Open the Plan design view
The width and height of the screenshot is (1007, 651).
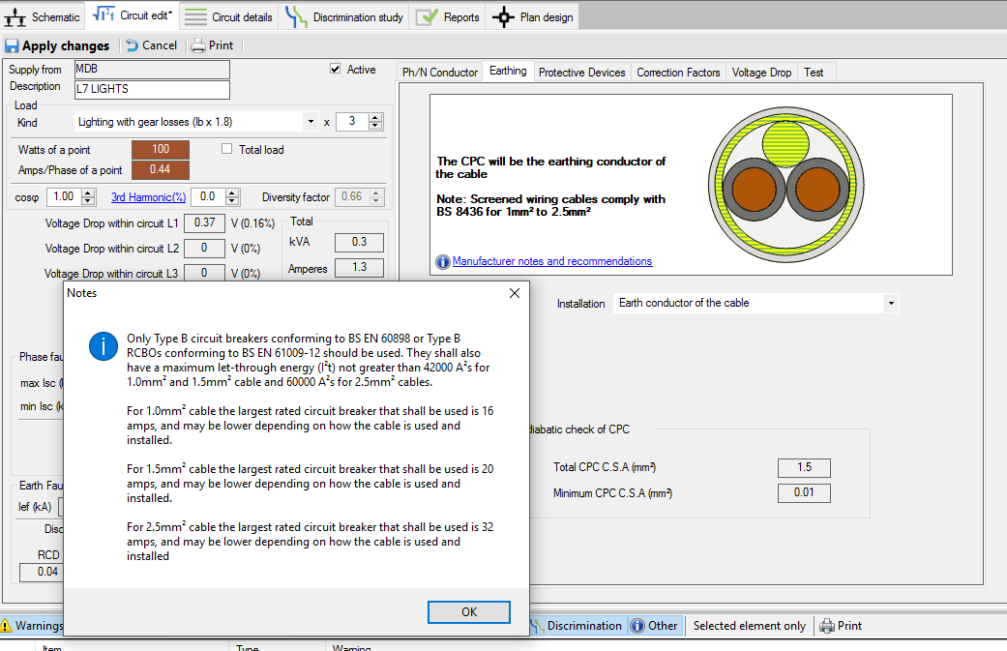pos(532,15)
